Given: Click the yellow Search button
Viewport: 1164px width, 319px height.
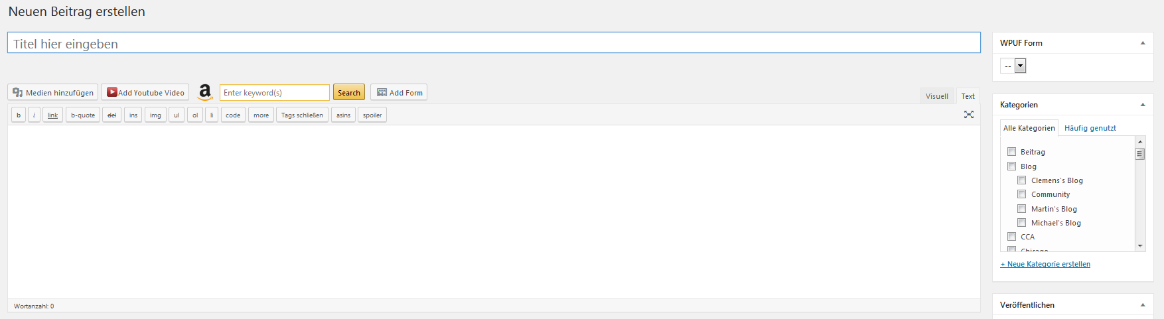Looking at the screenshot, I should 349,92.
